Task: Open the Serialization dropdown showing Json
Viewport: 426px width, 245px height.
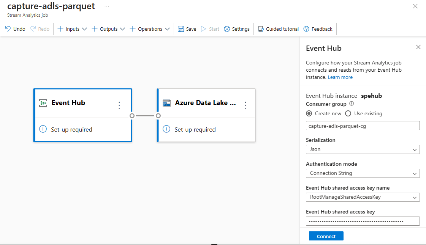Action: click(x=363, y=149)
